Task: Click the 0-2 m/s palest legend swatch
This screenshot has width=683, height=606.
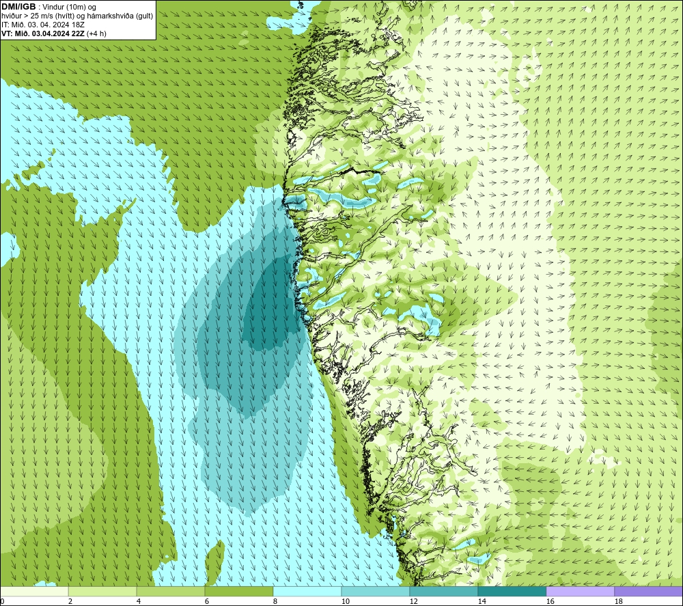Action: coord(34,591)
